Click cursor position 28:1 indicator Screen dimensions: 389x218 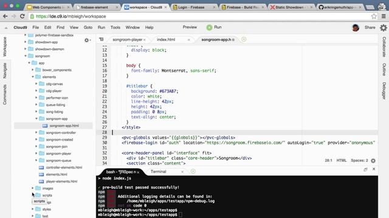[x=328, y=160]
